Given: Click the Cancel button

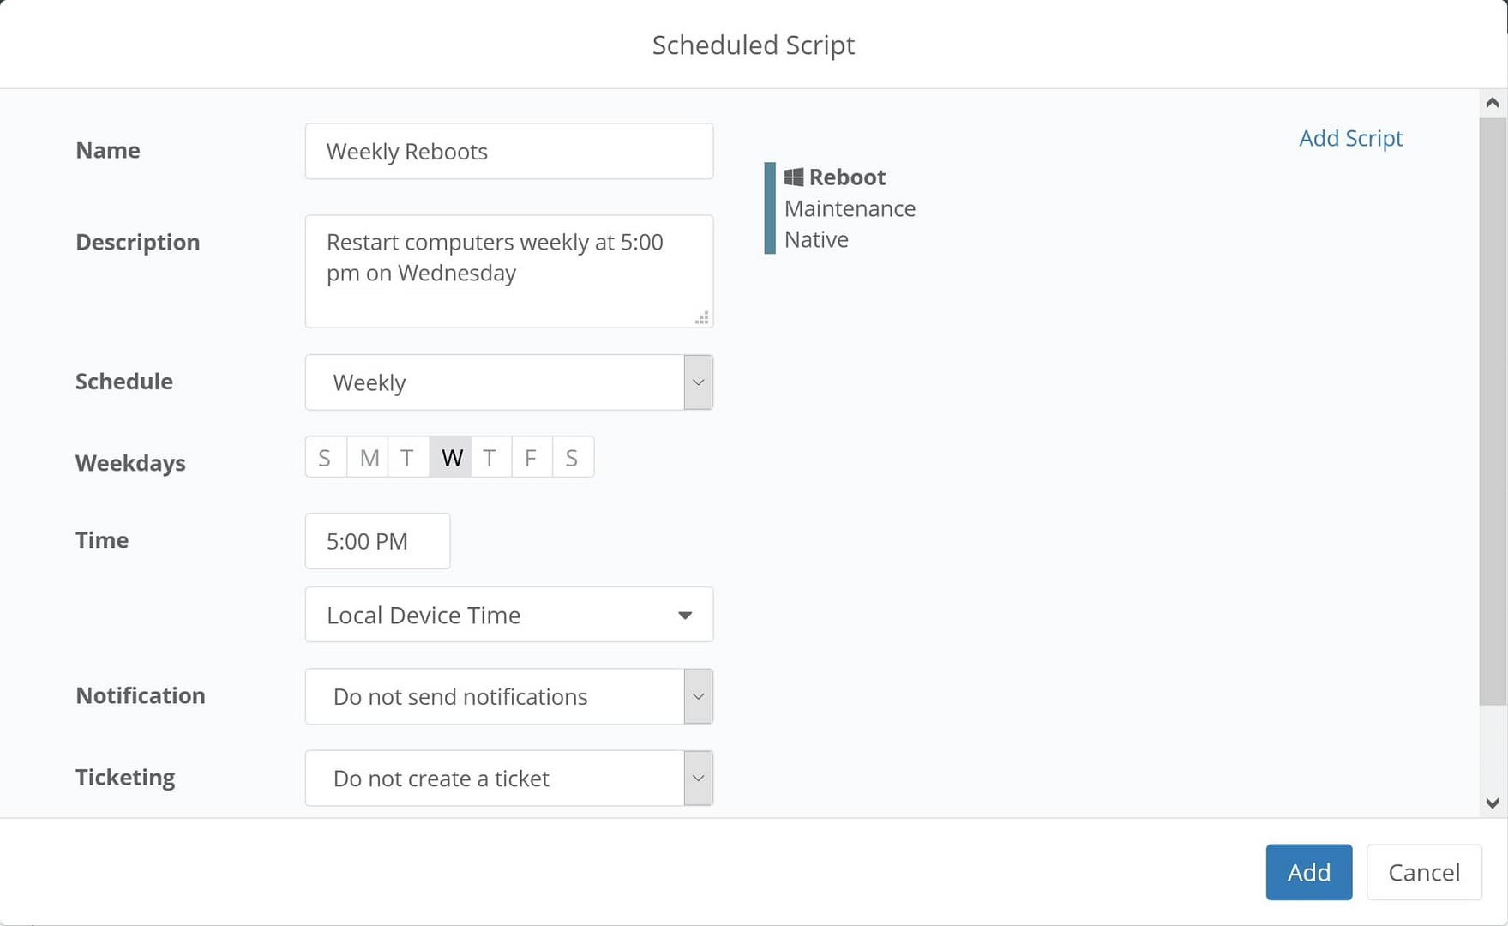Looking at the screenshot, I should click(1424, 872).
